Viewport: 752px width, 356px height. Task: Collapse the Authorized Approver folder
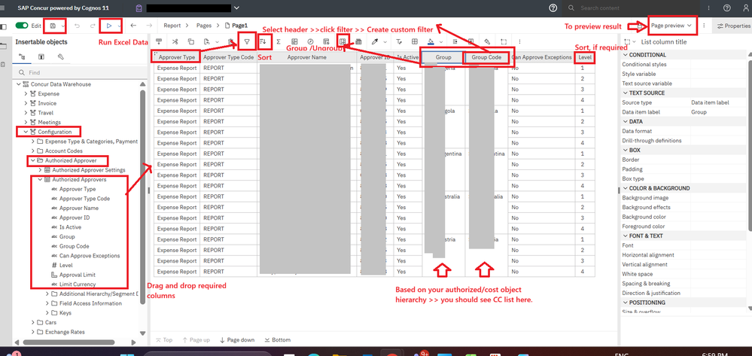pyautogui.click(x=32, y=160)
